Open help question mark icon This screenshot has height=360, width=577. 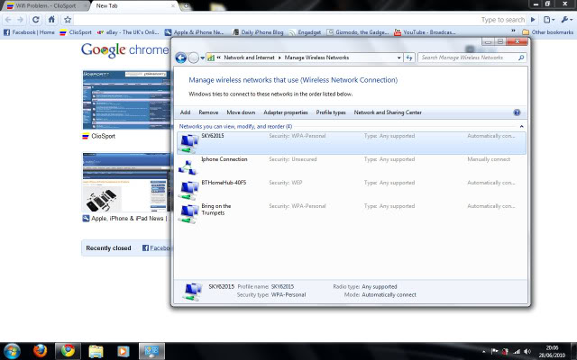517,112
